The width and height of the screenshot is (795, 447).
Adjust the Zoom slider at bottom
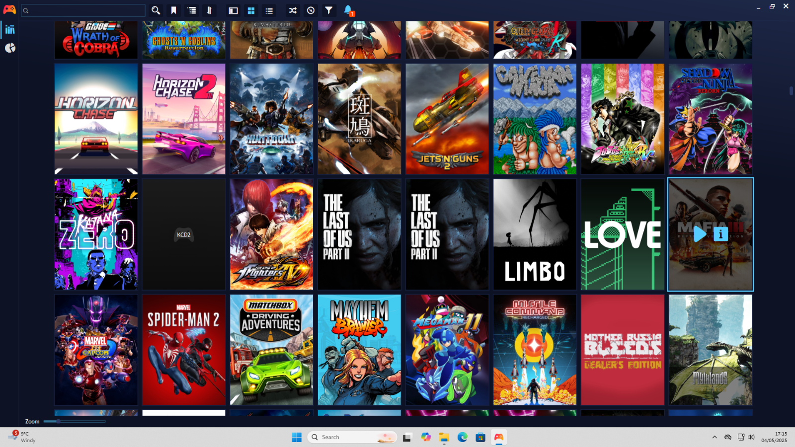75,421
